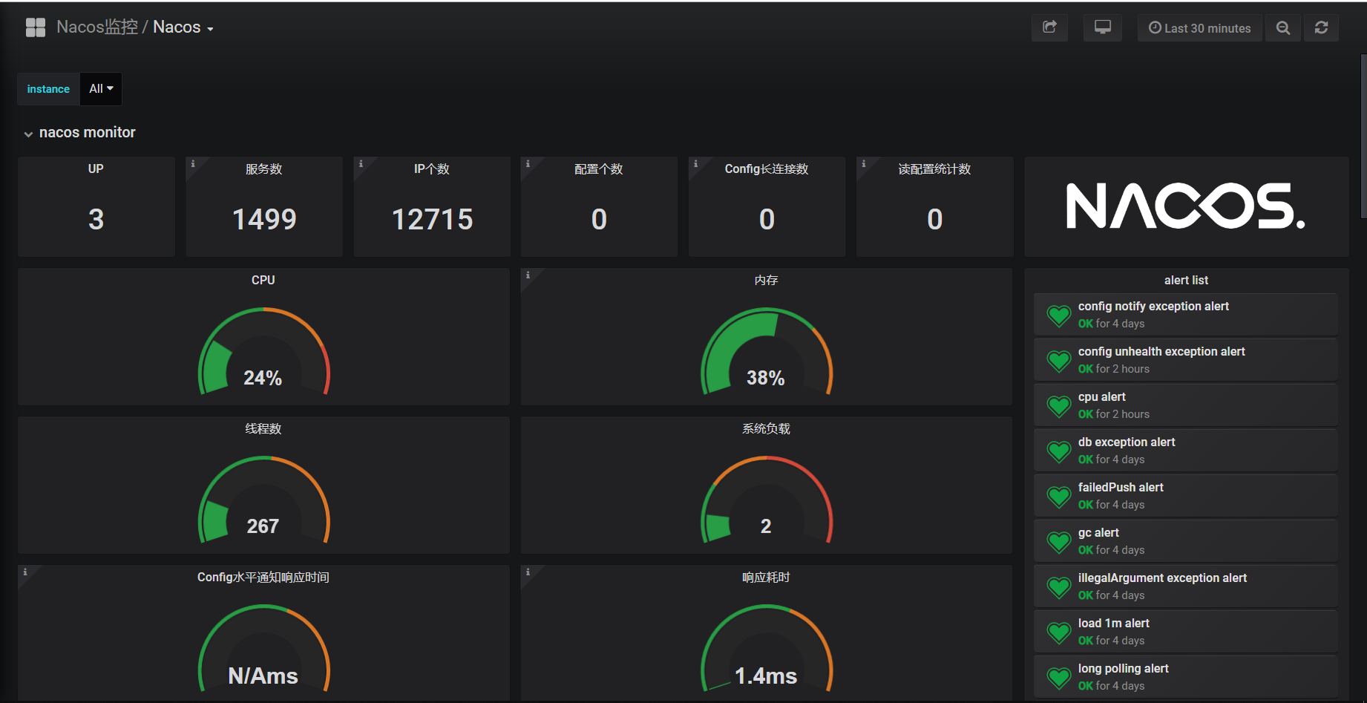This screenshot has width=1367, height=703.
Task: Click the NACOS logo image
Action: point(1186,206)
